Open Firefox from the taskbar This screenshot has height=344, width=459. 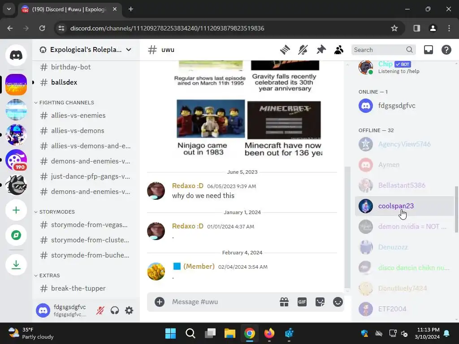coord(269,333)
